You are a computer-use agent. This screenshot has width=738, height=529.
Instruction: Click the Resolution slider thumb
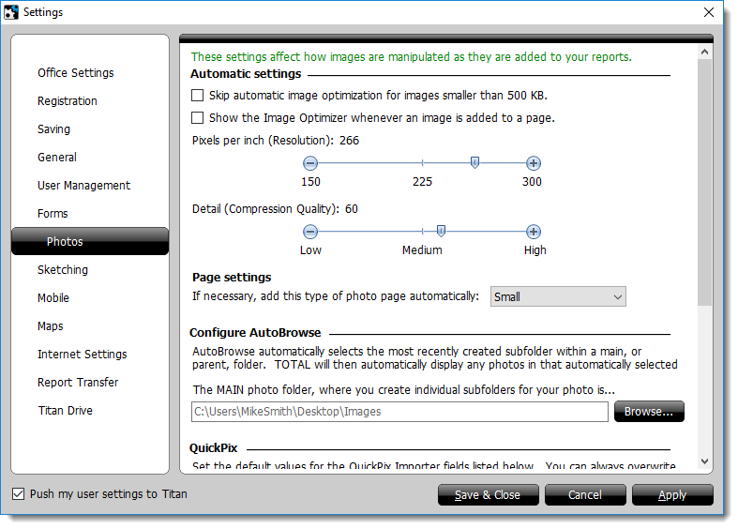point(474,163)
